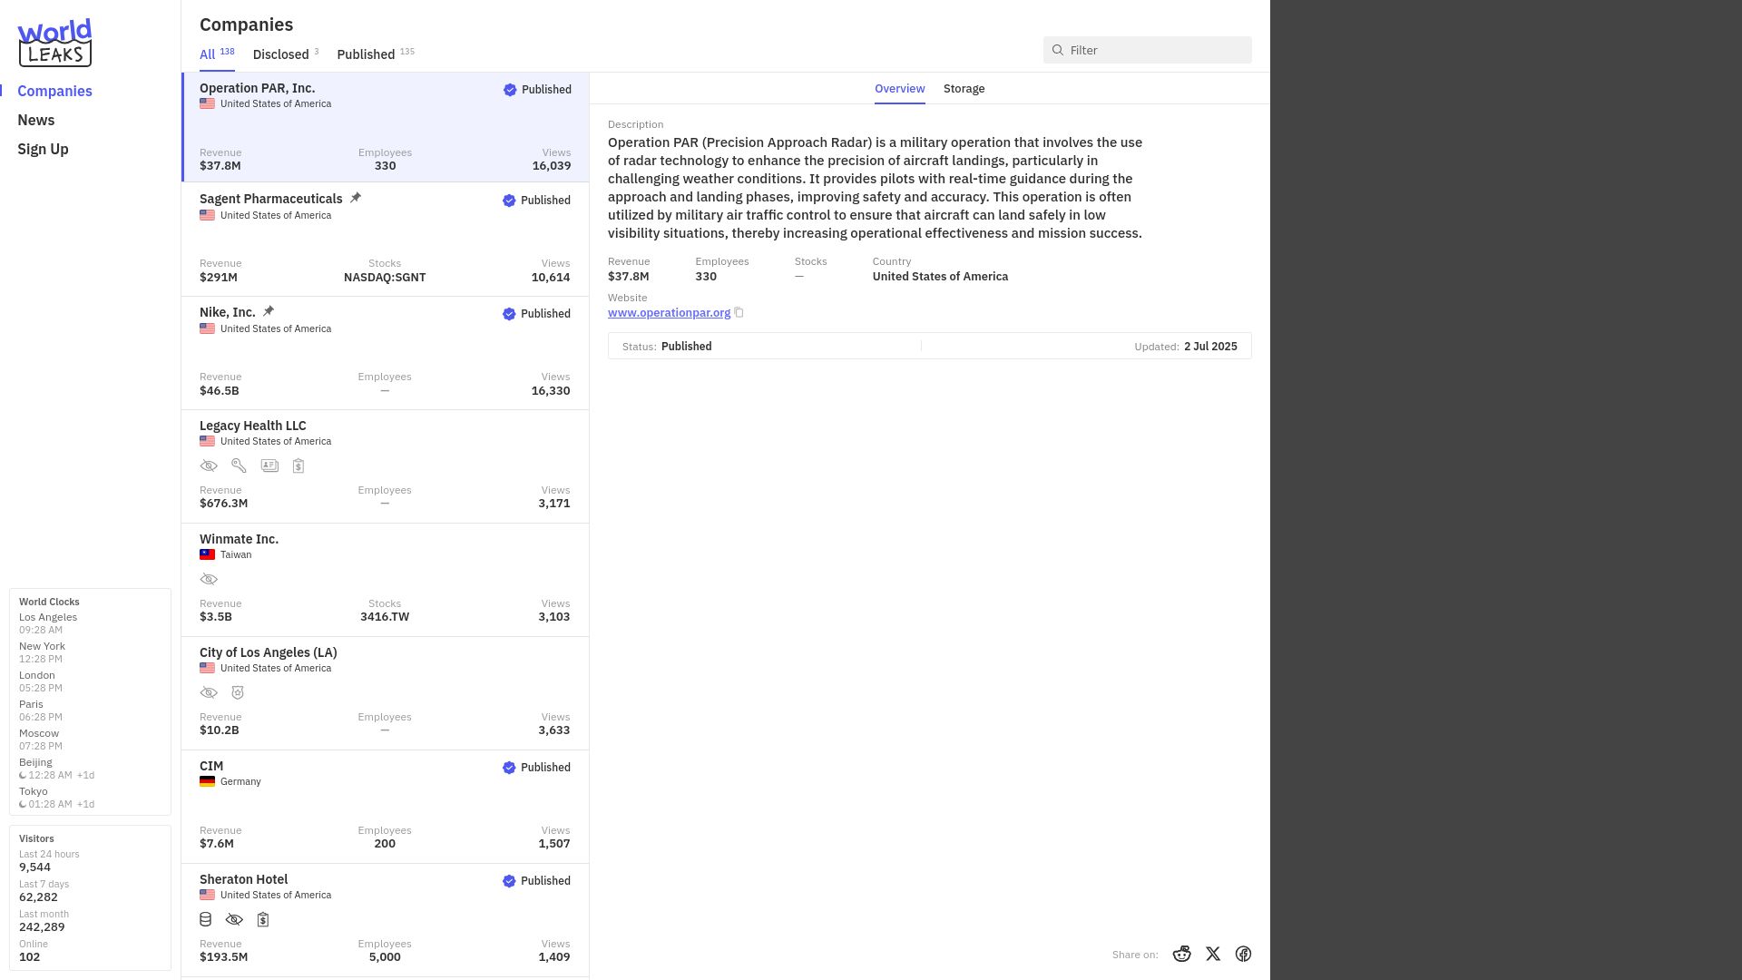Click the key icon under Legacy Health LLC
1742x980 pixels.
pyautogui.click(x=239, y=465)
